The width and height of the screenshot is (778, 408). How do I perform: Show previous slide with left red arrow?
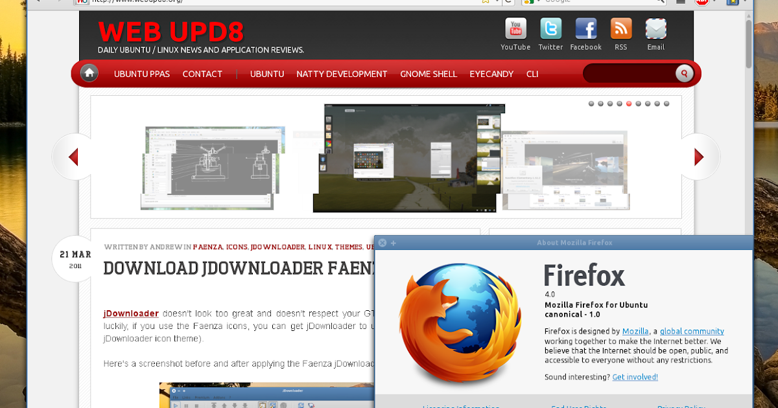(73, 157)
